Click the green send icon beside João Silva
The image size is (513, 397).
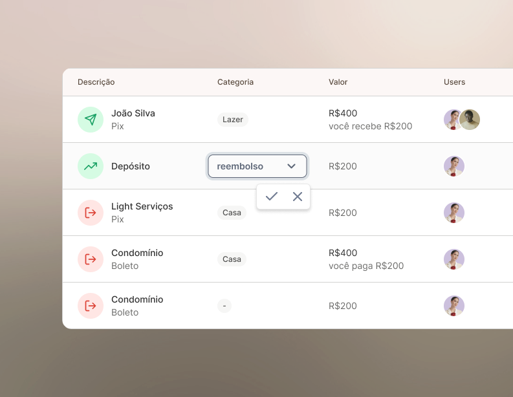91,120
